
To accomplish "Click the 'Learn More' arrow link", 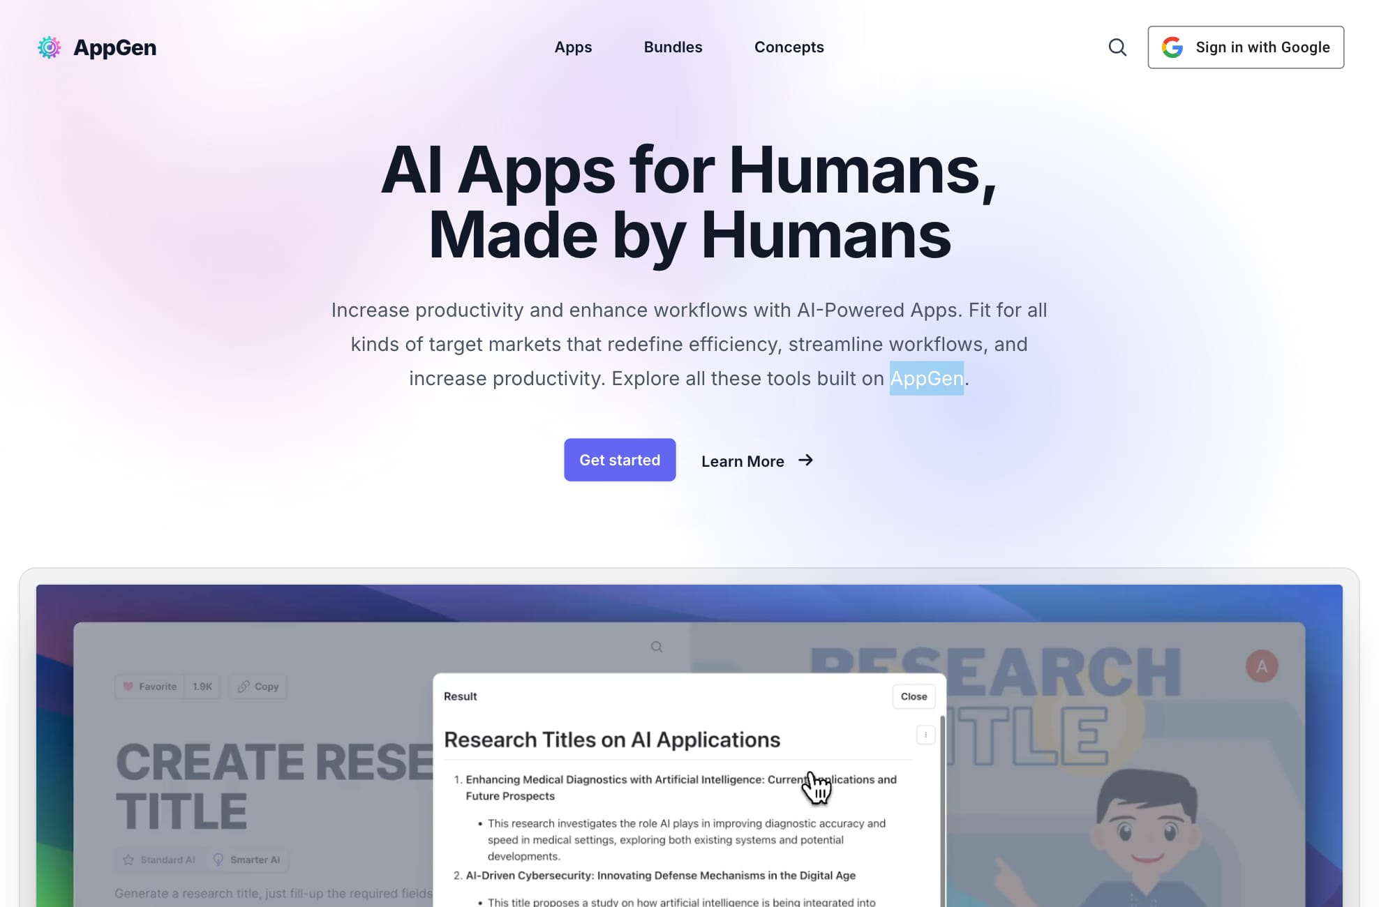I will [x=759, y=460].
